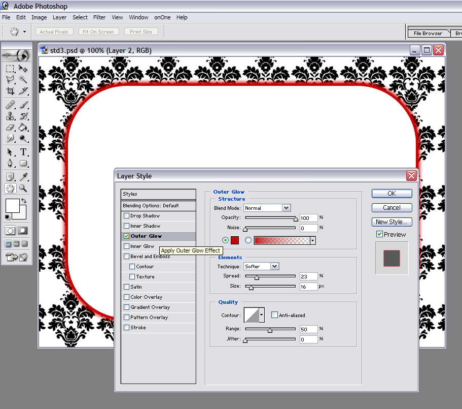Select the Crop tool
This screenshot has width=462, height=409.
coord(10,91)
